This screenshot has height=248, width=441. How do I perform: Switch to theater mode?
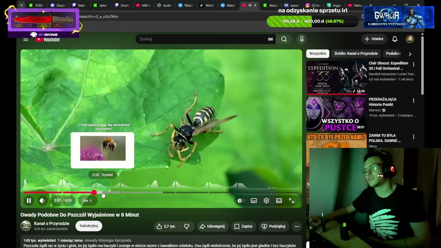tap(279, 200)
